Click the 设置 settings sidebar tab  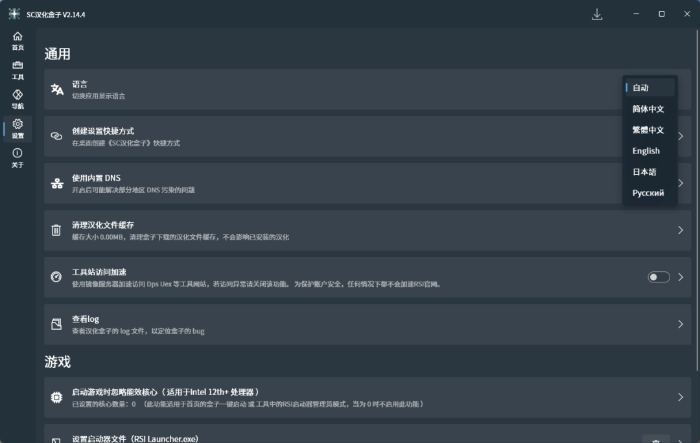tap(17, 129)
